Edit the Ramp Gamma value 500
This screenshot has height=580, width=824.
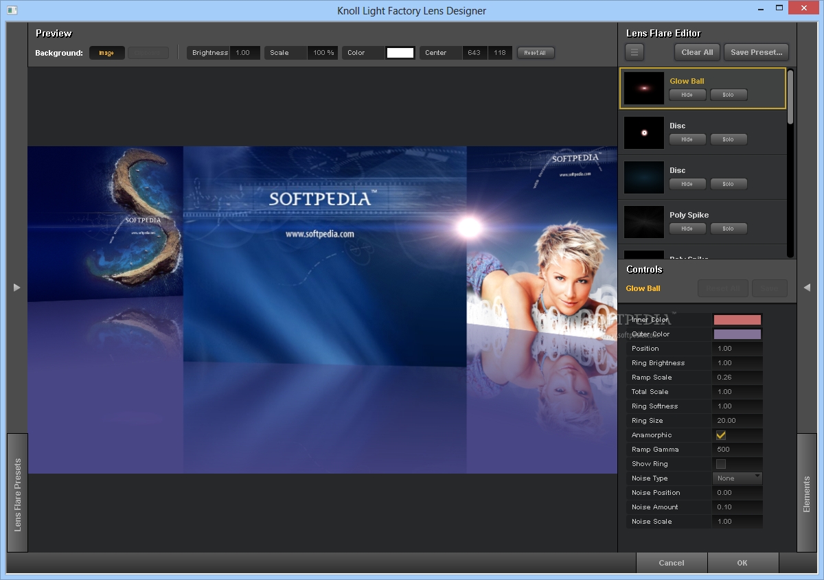click(737, 450)
